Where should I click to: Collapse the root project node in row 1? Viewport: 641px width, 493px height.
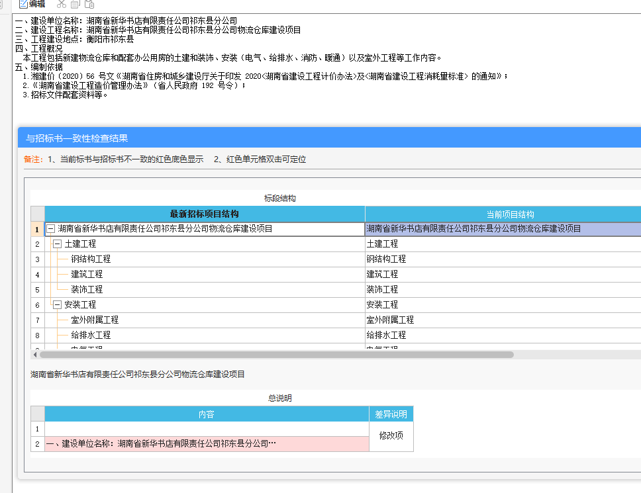click(x=51, y=229)
